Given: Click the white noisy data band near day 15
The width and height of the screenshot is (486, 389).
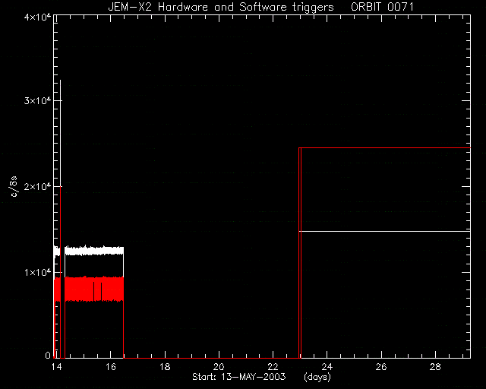Looking at the screenshot, I should (x=93, y=251).
